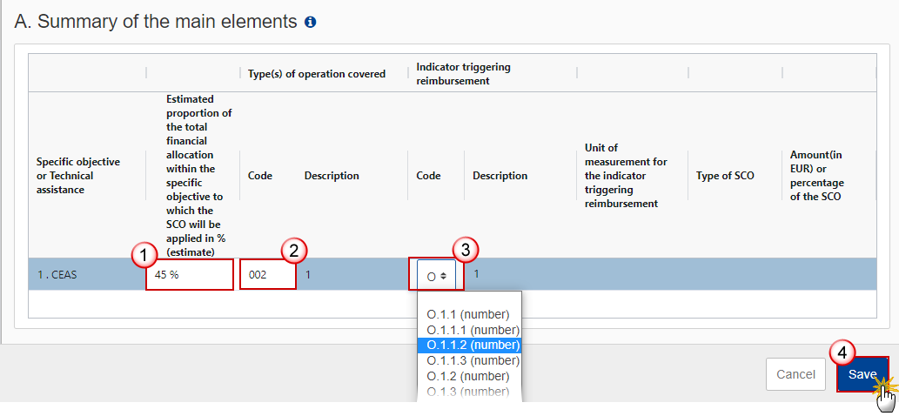The image size is (899, 416).
Task: Click the Unit of measurement column header
Action: [x=626, y=176]
